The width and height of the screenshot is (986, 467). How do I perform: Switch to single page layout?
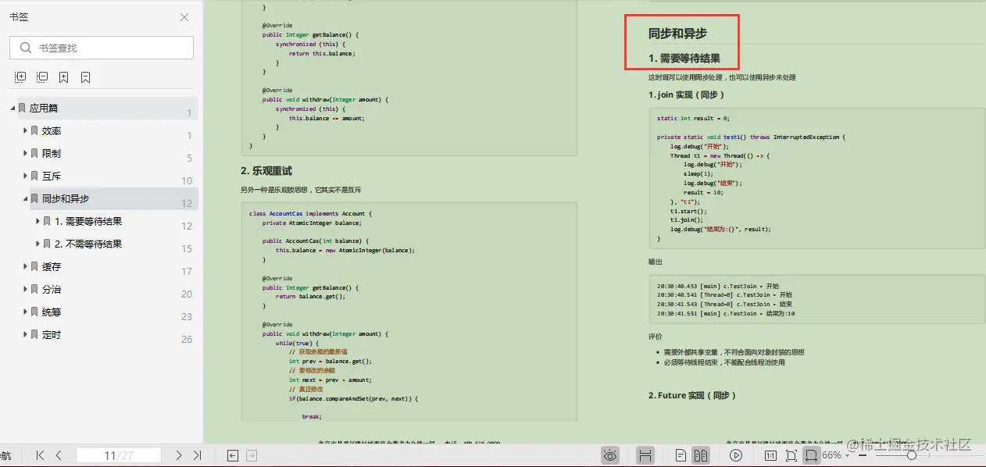[681, 455]
